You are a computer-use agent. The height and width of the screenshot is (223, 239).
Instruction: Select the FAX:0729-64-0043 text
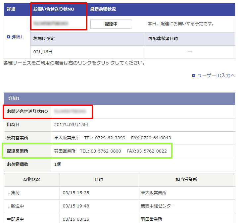[151, 138]
